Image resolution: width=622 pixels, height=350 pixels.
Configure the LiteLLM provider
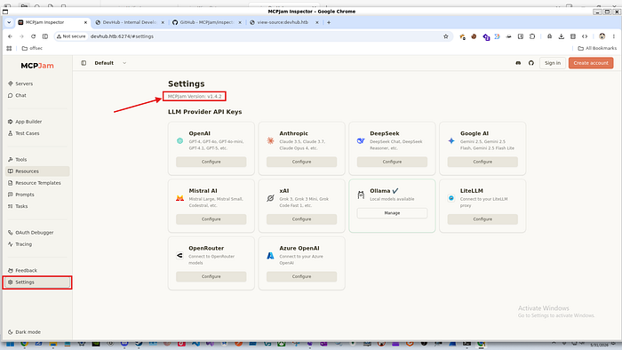[x=482, y=219]
